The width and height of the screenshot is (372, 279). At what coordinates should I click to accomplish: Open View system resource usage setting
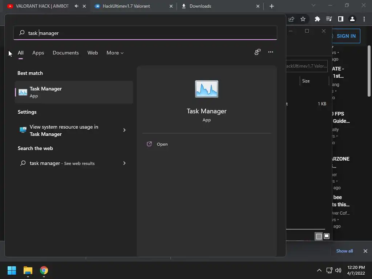[x=74, y=130]
